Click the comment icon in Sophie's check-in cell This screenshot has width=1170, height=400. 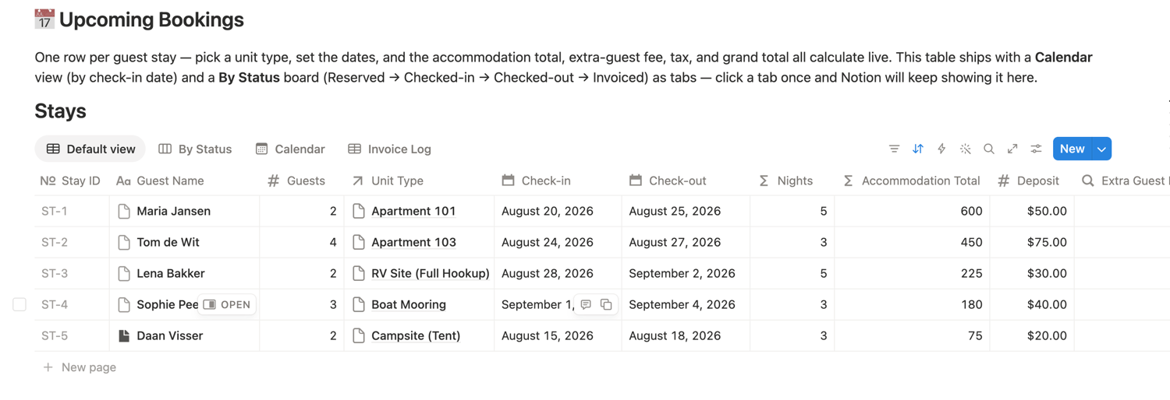tap(586, 304)
